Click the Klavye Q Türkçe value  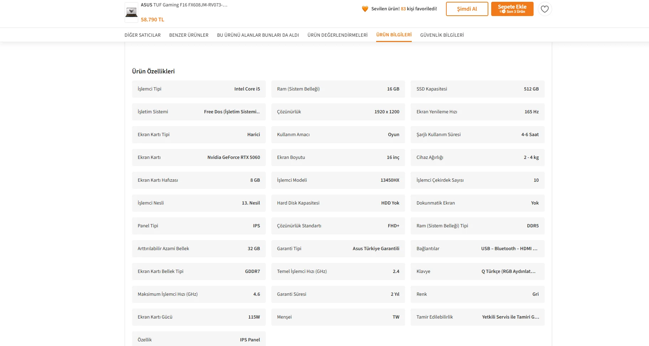(x=509, y=272)
